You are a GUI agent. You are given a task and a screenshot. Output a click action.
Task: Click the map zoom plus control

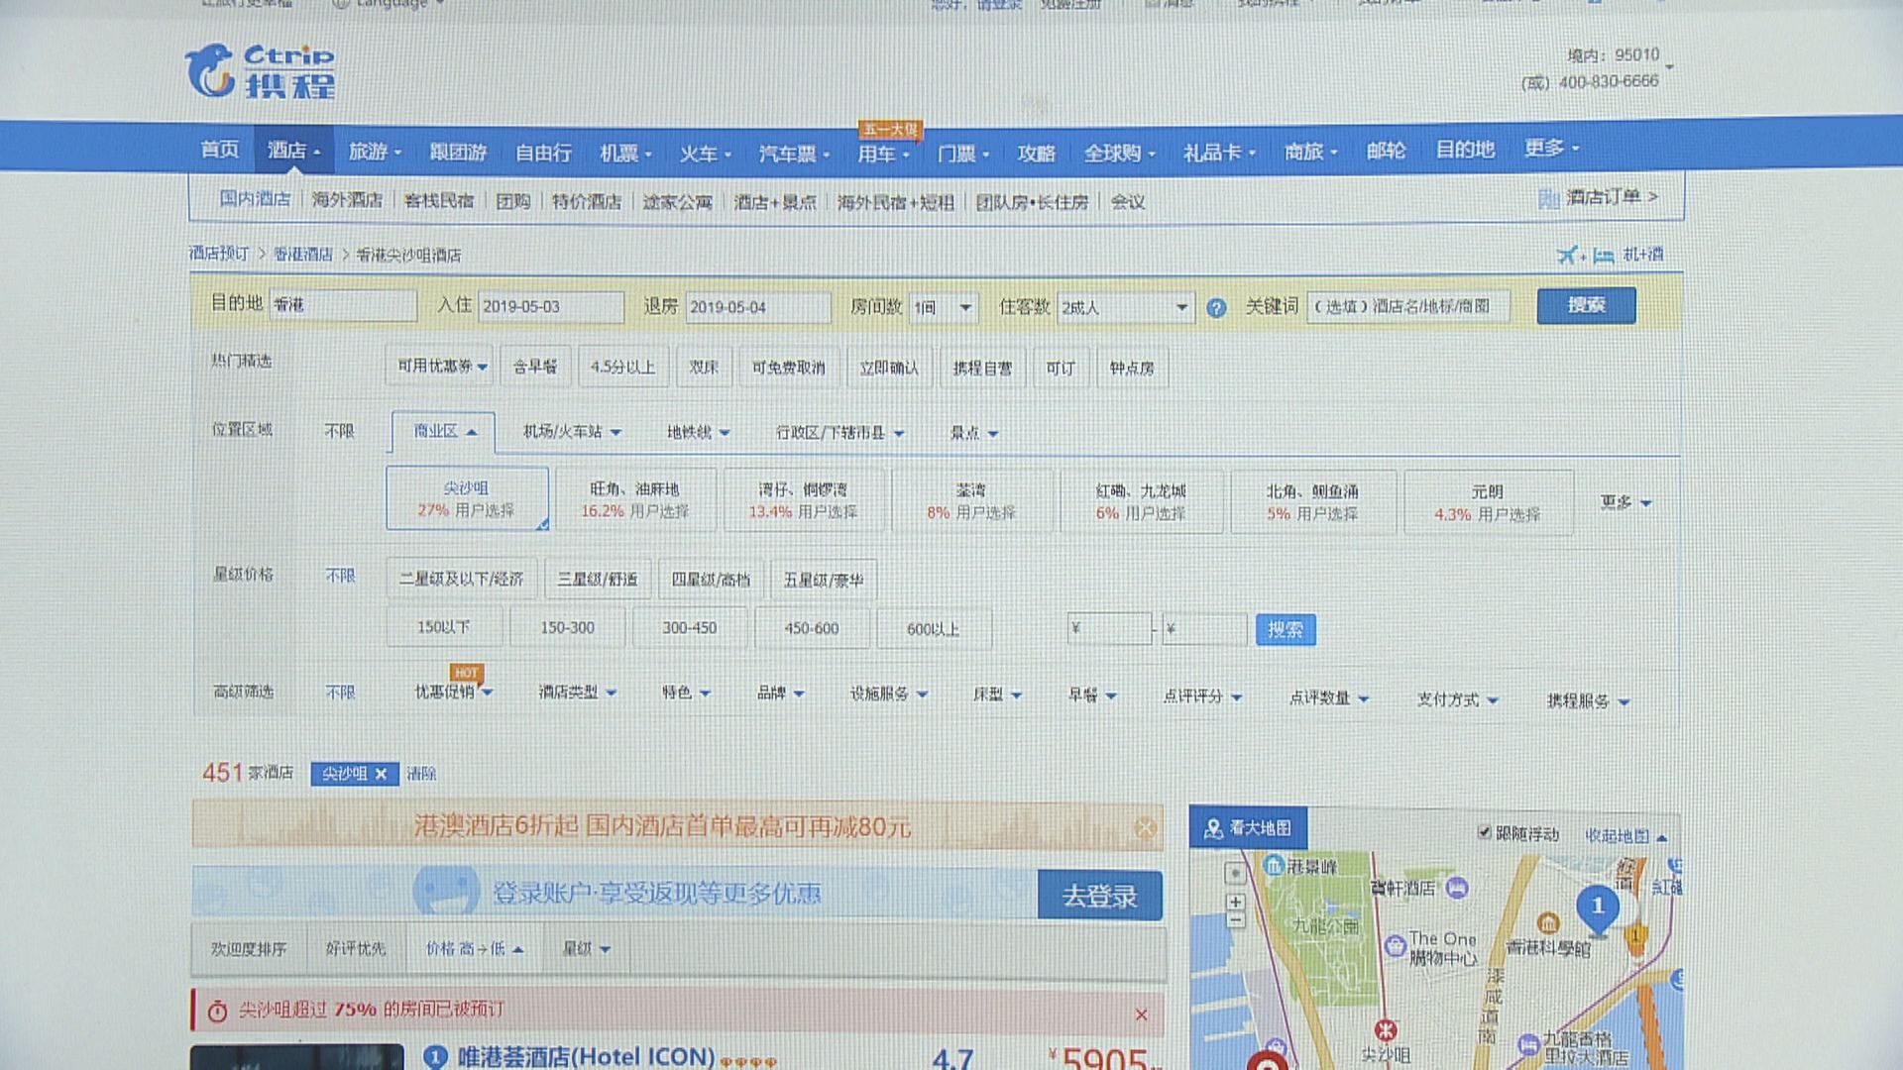tap(1235, 903)
